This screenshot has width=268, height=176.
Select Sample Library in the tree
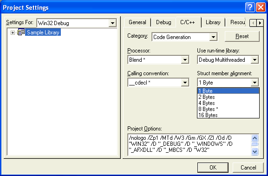coord(43,33)
